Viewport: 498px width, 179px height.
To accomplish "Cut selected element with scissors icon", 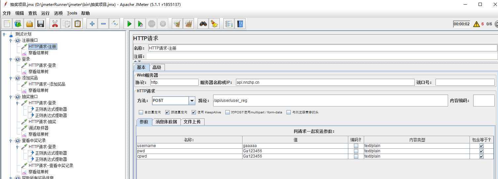I will click(x=55, y=24).
